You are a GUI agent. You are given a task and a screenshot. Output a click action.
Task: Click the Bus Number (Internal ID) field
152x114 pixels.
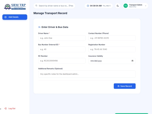pos(62,49)
